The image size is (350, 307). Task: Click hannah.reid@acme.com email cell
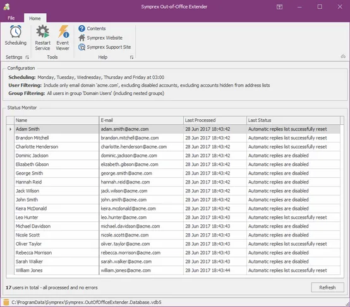tap(141, 182)
